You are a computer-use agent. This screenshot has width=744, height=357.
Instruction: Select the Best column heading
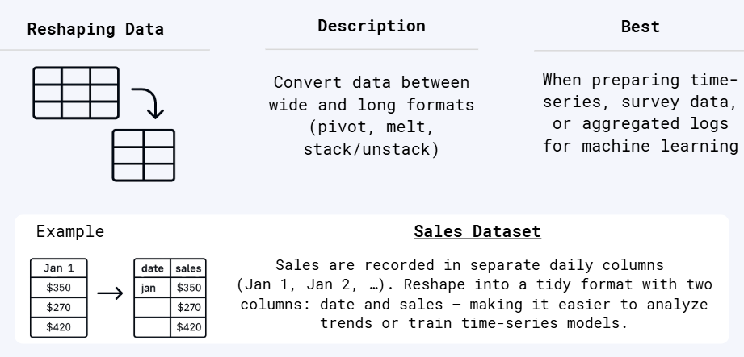[x=640, y=27]
